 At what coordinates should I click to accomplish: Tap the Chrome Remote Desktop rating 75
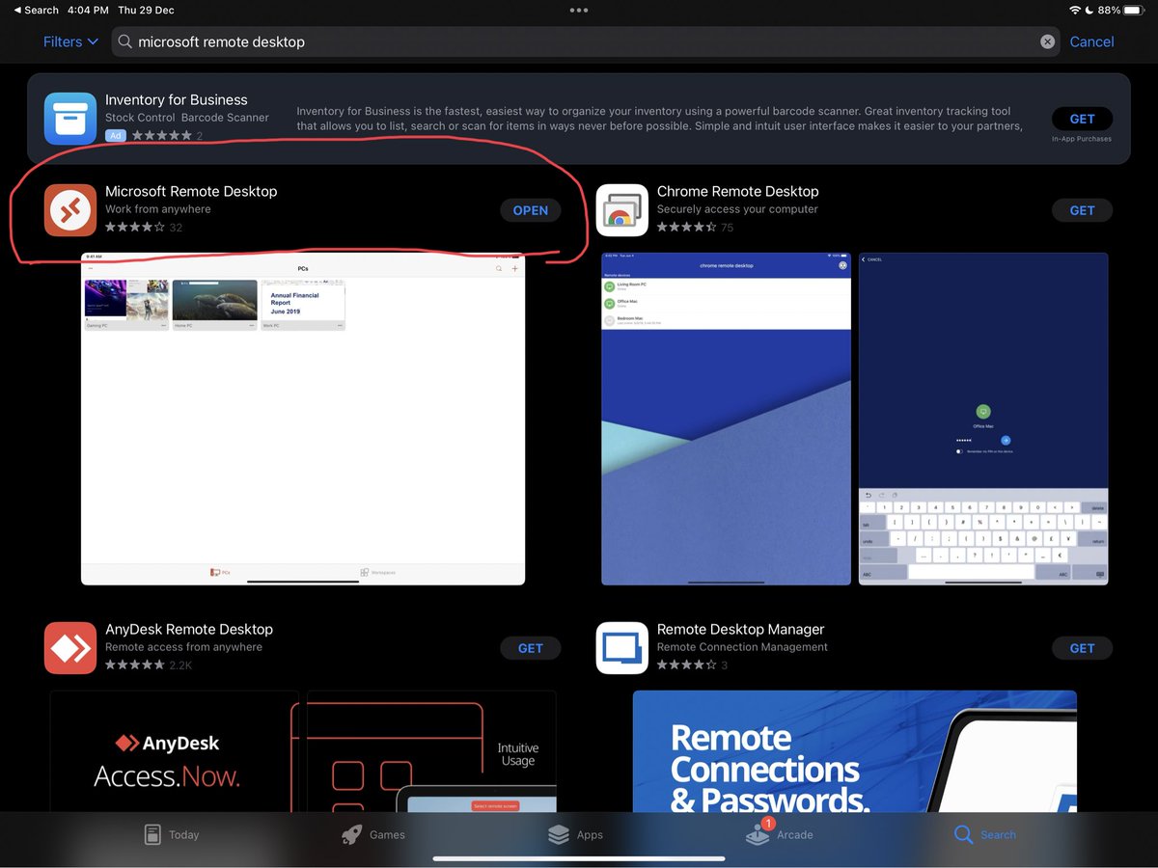[695, 228]
